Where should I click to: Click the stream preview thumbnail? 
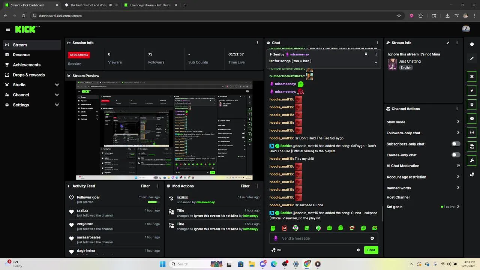click(164, 130)
